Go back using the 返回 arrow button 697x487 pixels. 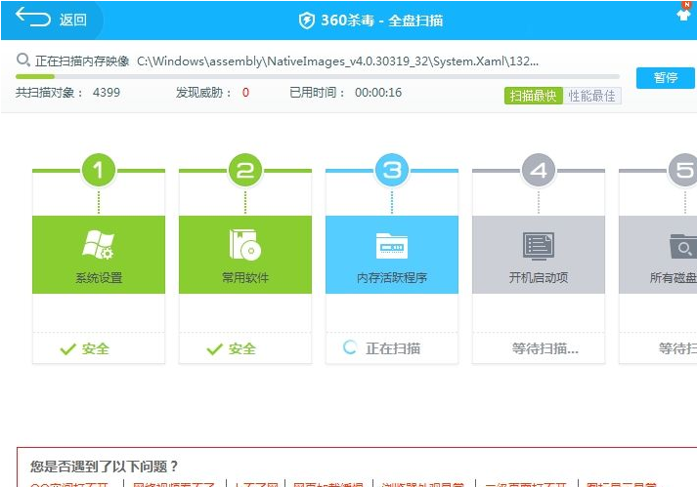pyautogui.click(x=51, y=20)
